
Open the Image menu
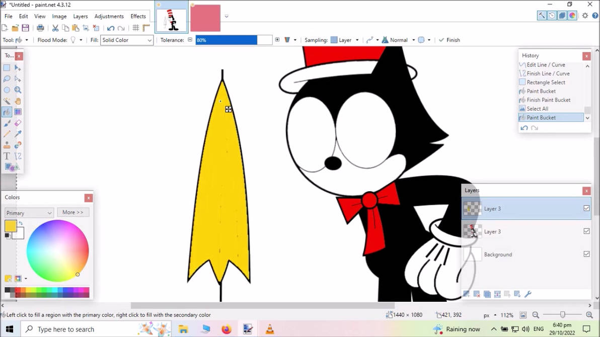(x=59, y=17)
